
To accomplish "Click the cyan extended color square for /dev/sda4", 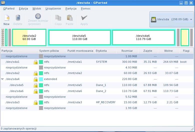I will 41,79.
